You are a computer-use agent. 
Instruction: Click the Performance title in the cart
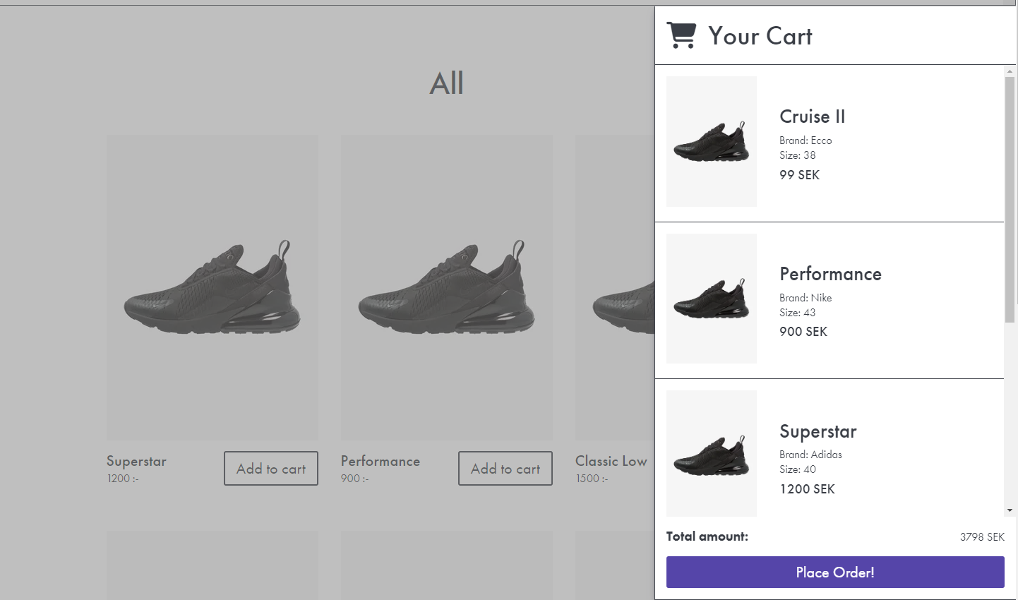point(830,274)
